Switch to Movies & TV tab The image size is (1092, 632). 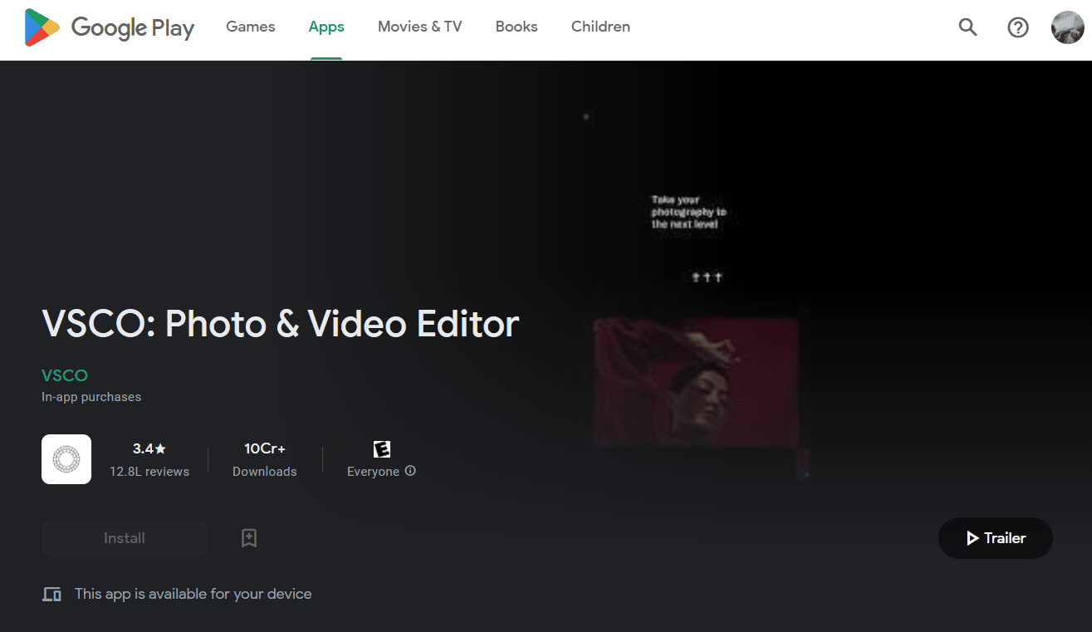pyautogui.click(x=419, y=27)
